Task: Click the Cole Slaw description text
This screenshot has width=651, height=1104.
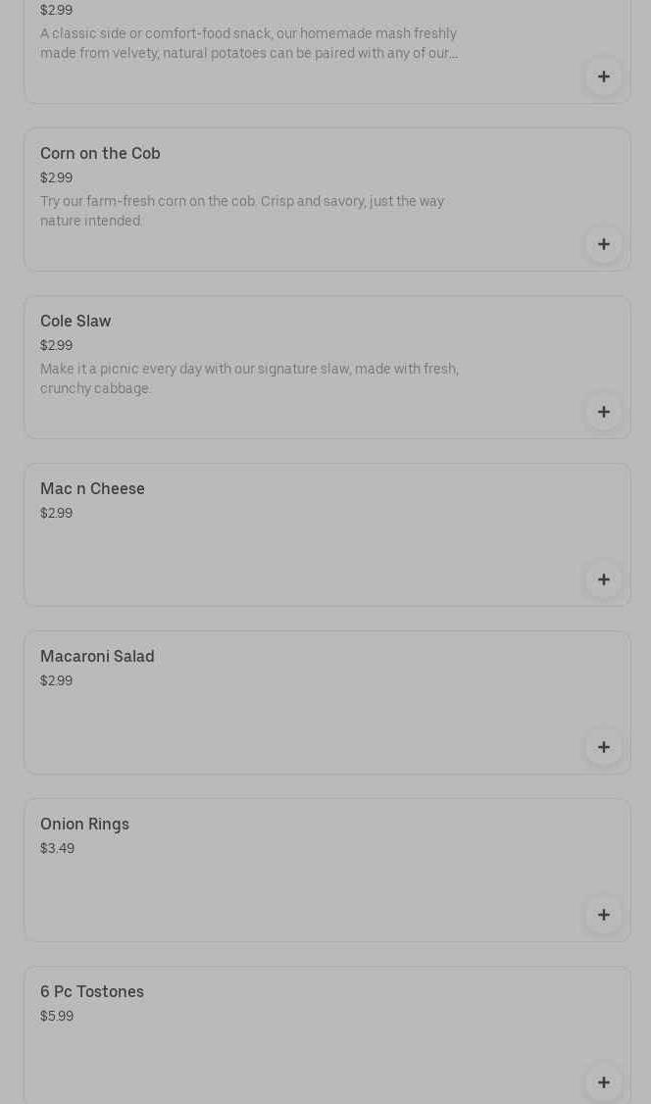Action: [249, 378]
